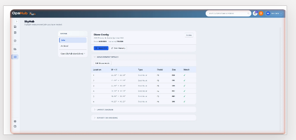This screenshot has height=140, width=296.
Task: Click Deck Mount type in row 5
Action: [143, 96]
